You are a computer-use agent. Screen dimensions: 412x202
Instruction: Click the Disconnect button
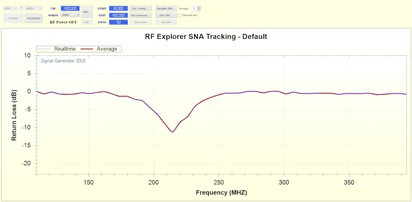coord(34,18)
